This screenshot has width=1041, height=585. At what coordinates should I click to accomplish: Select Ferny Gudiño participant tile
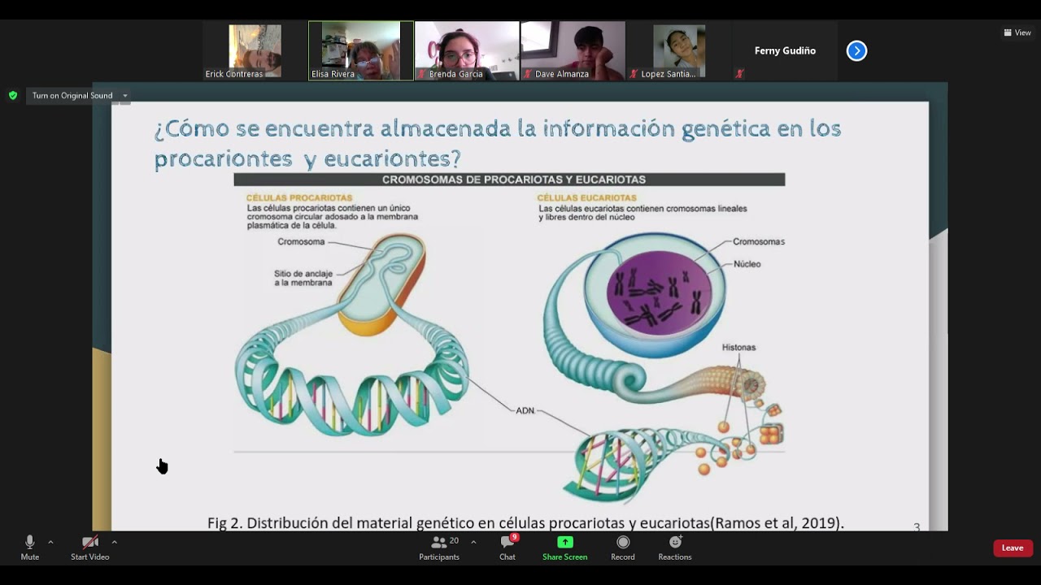785,51
